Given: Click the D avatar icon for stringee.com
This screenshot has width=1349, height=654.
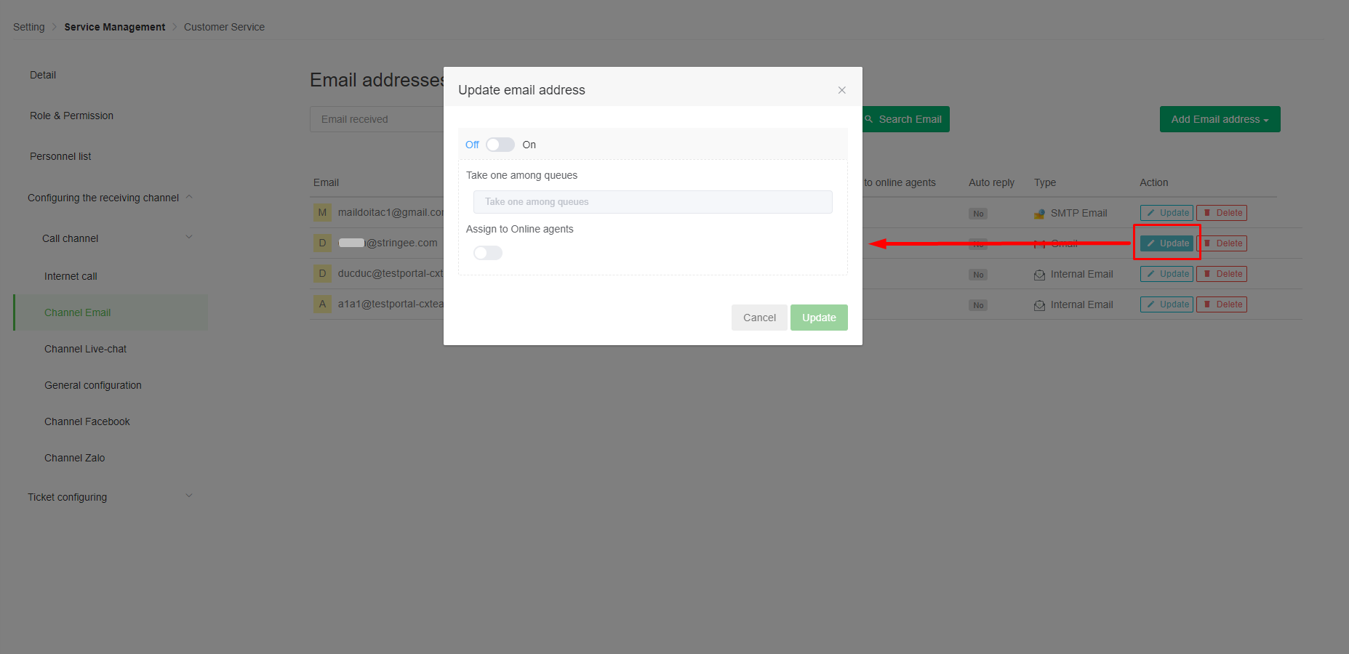Looking at the screenshot, I should click(x=322, y=243).
